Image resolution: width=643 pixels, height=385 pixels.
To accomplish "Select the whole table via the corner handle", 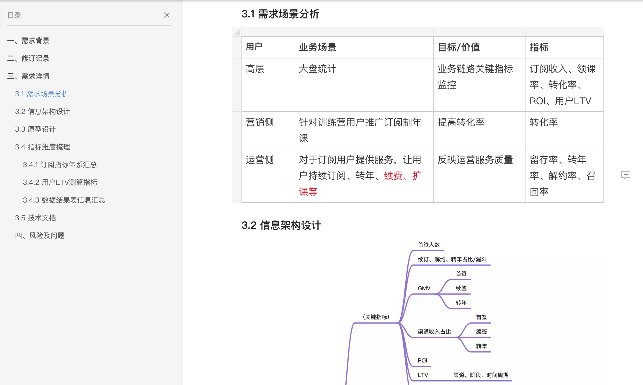I will 237,32.
